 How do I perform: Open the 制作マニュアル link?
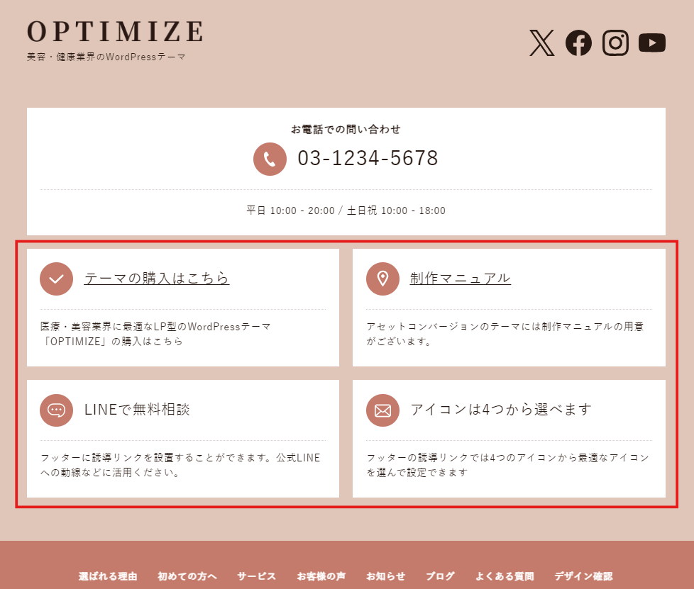coord(461,278)
